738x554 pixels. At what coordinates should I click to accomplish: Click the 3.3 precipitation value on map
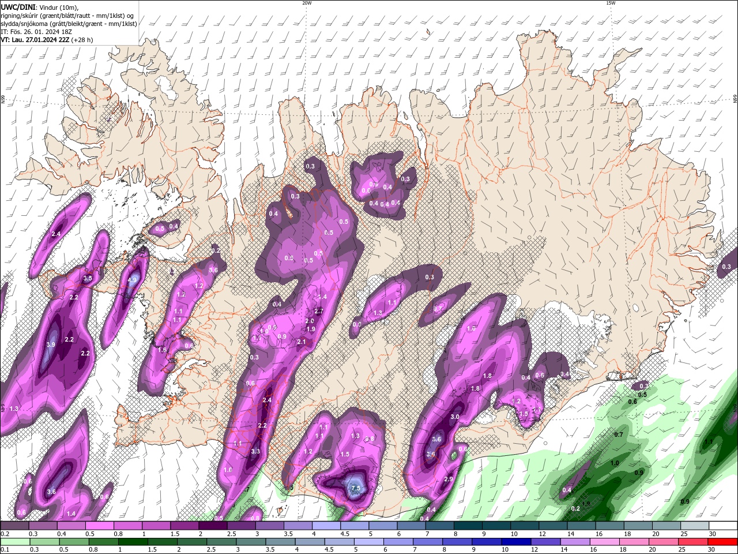(255, 451)
